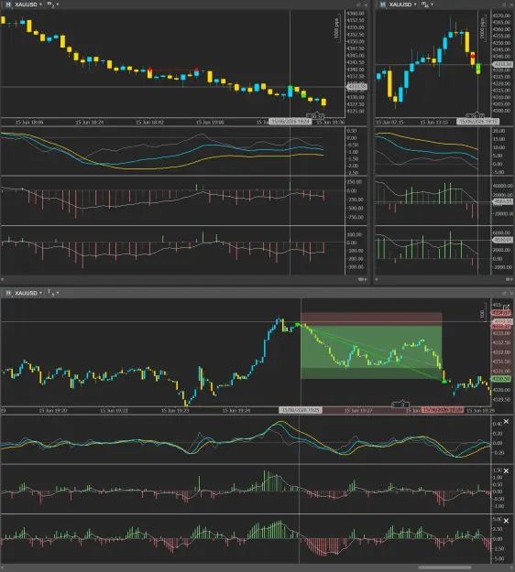Detach the top-right m45 chart window

[x=504, y=5]
